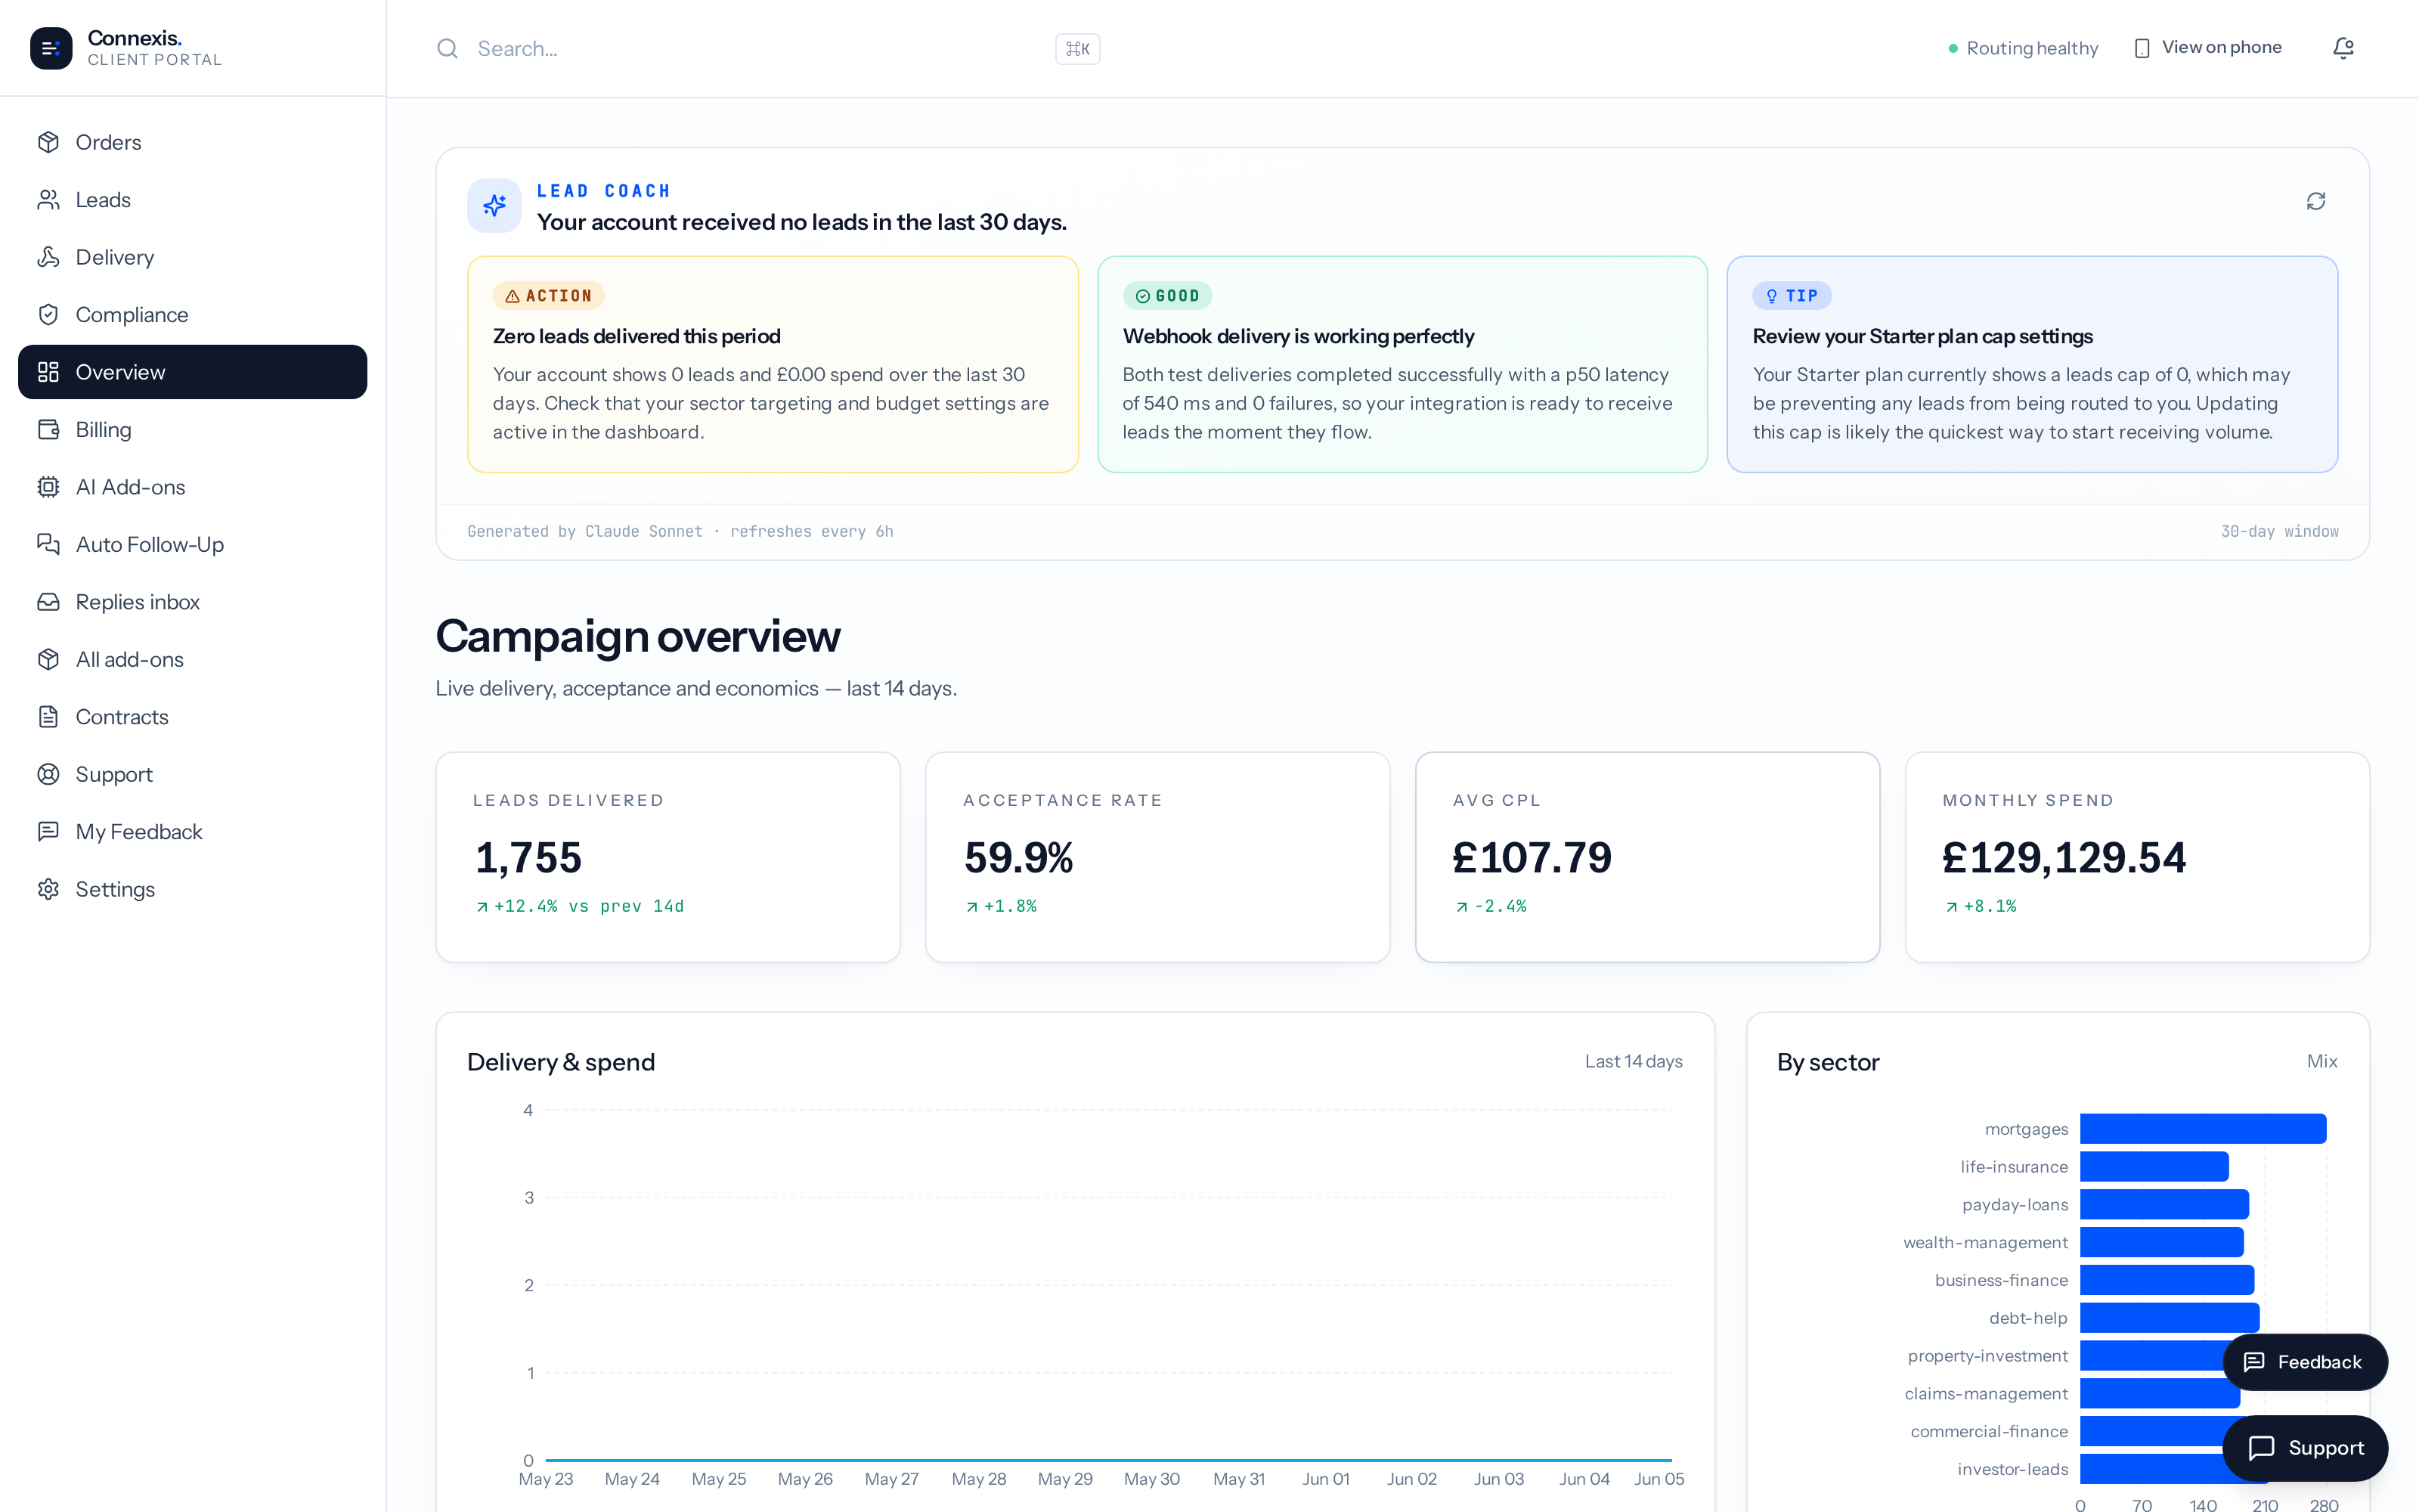This screenshot has width=2419, height=1512.
Task: Open Review your Starter plan cap card
Action: [x=2031, y=364]
